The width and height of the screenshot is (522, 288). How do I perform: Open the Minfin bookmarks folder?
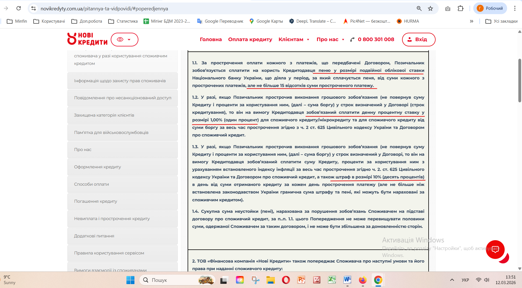click(x=17, y=21)
